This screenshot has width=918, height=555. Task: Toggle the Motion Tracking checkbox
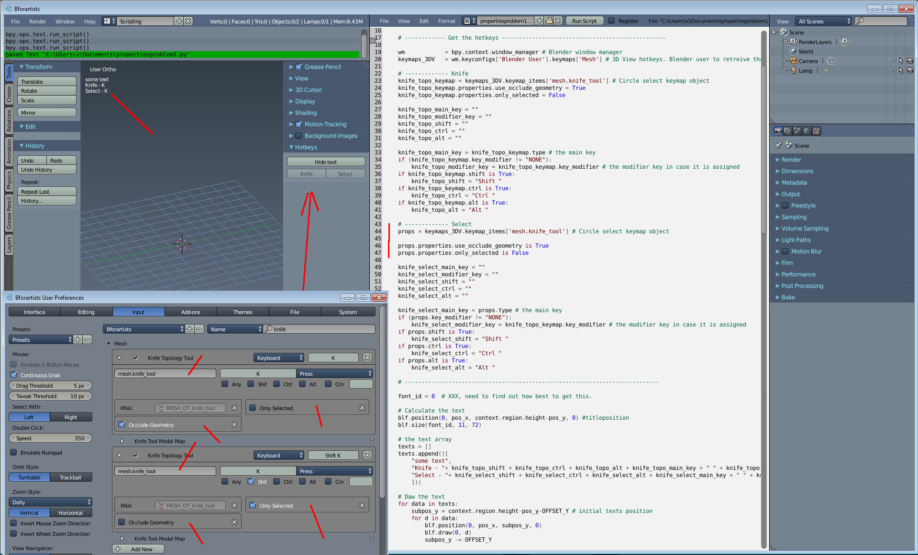coord(299,124)
